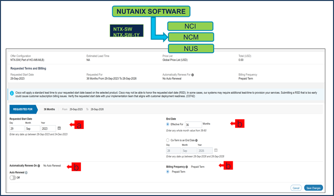Click the blue info icon in lead time notice
This screenshot has height=196, width=334.
click(12, 93)
